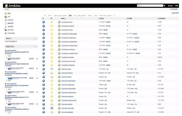The height and width of the screenshot is (116, 182).
Task: Switch to the prod view tab
Action: coord(95,15)
